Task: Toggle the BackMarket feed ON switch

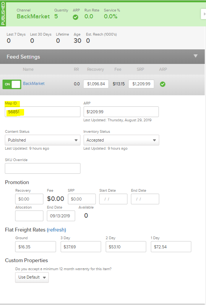Action: click(x=12, y=84)
